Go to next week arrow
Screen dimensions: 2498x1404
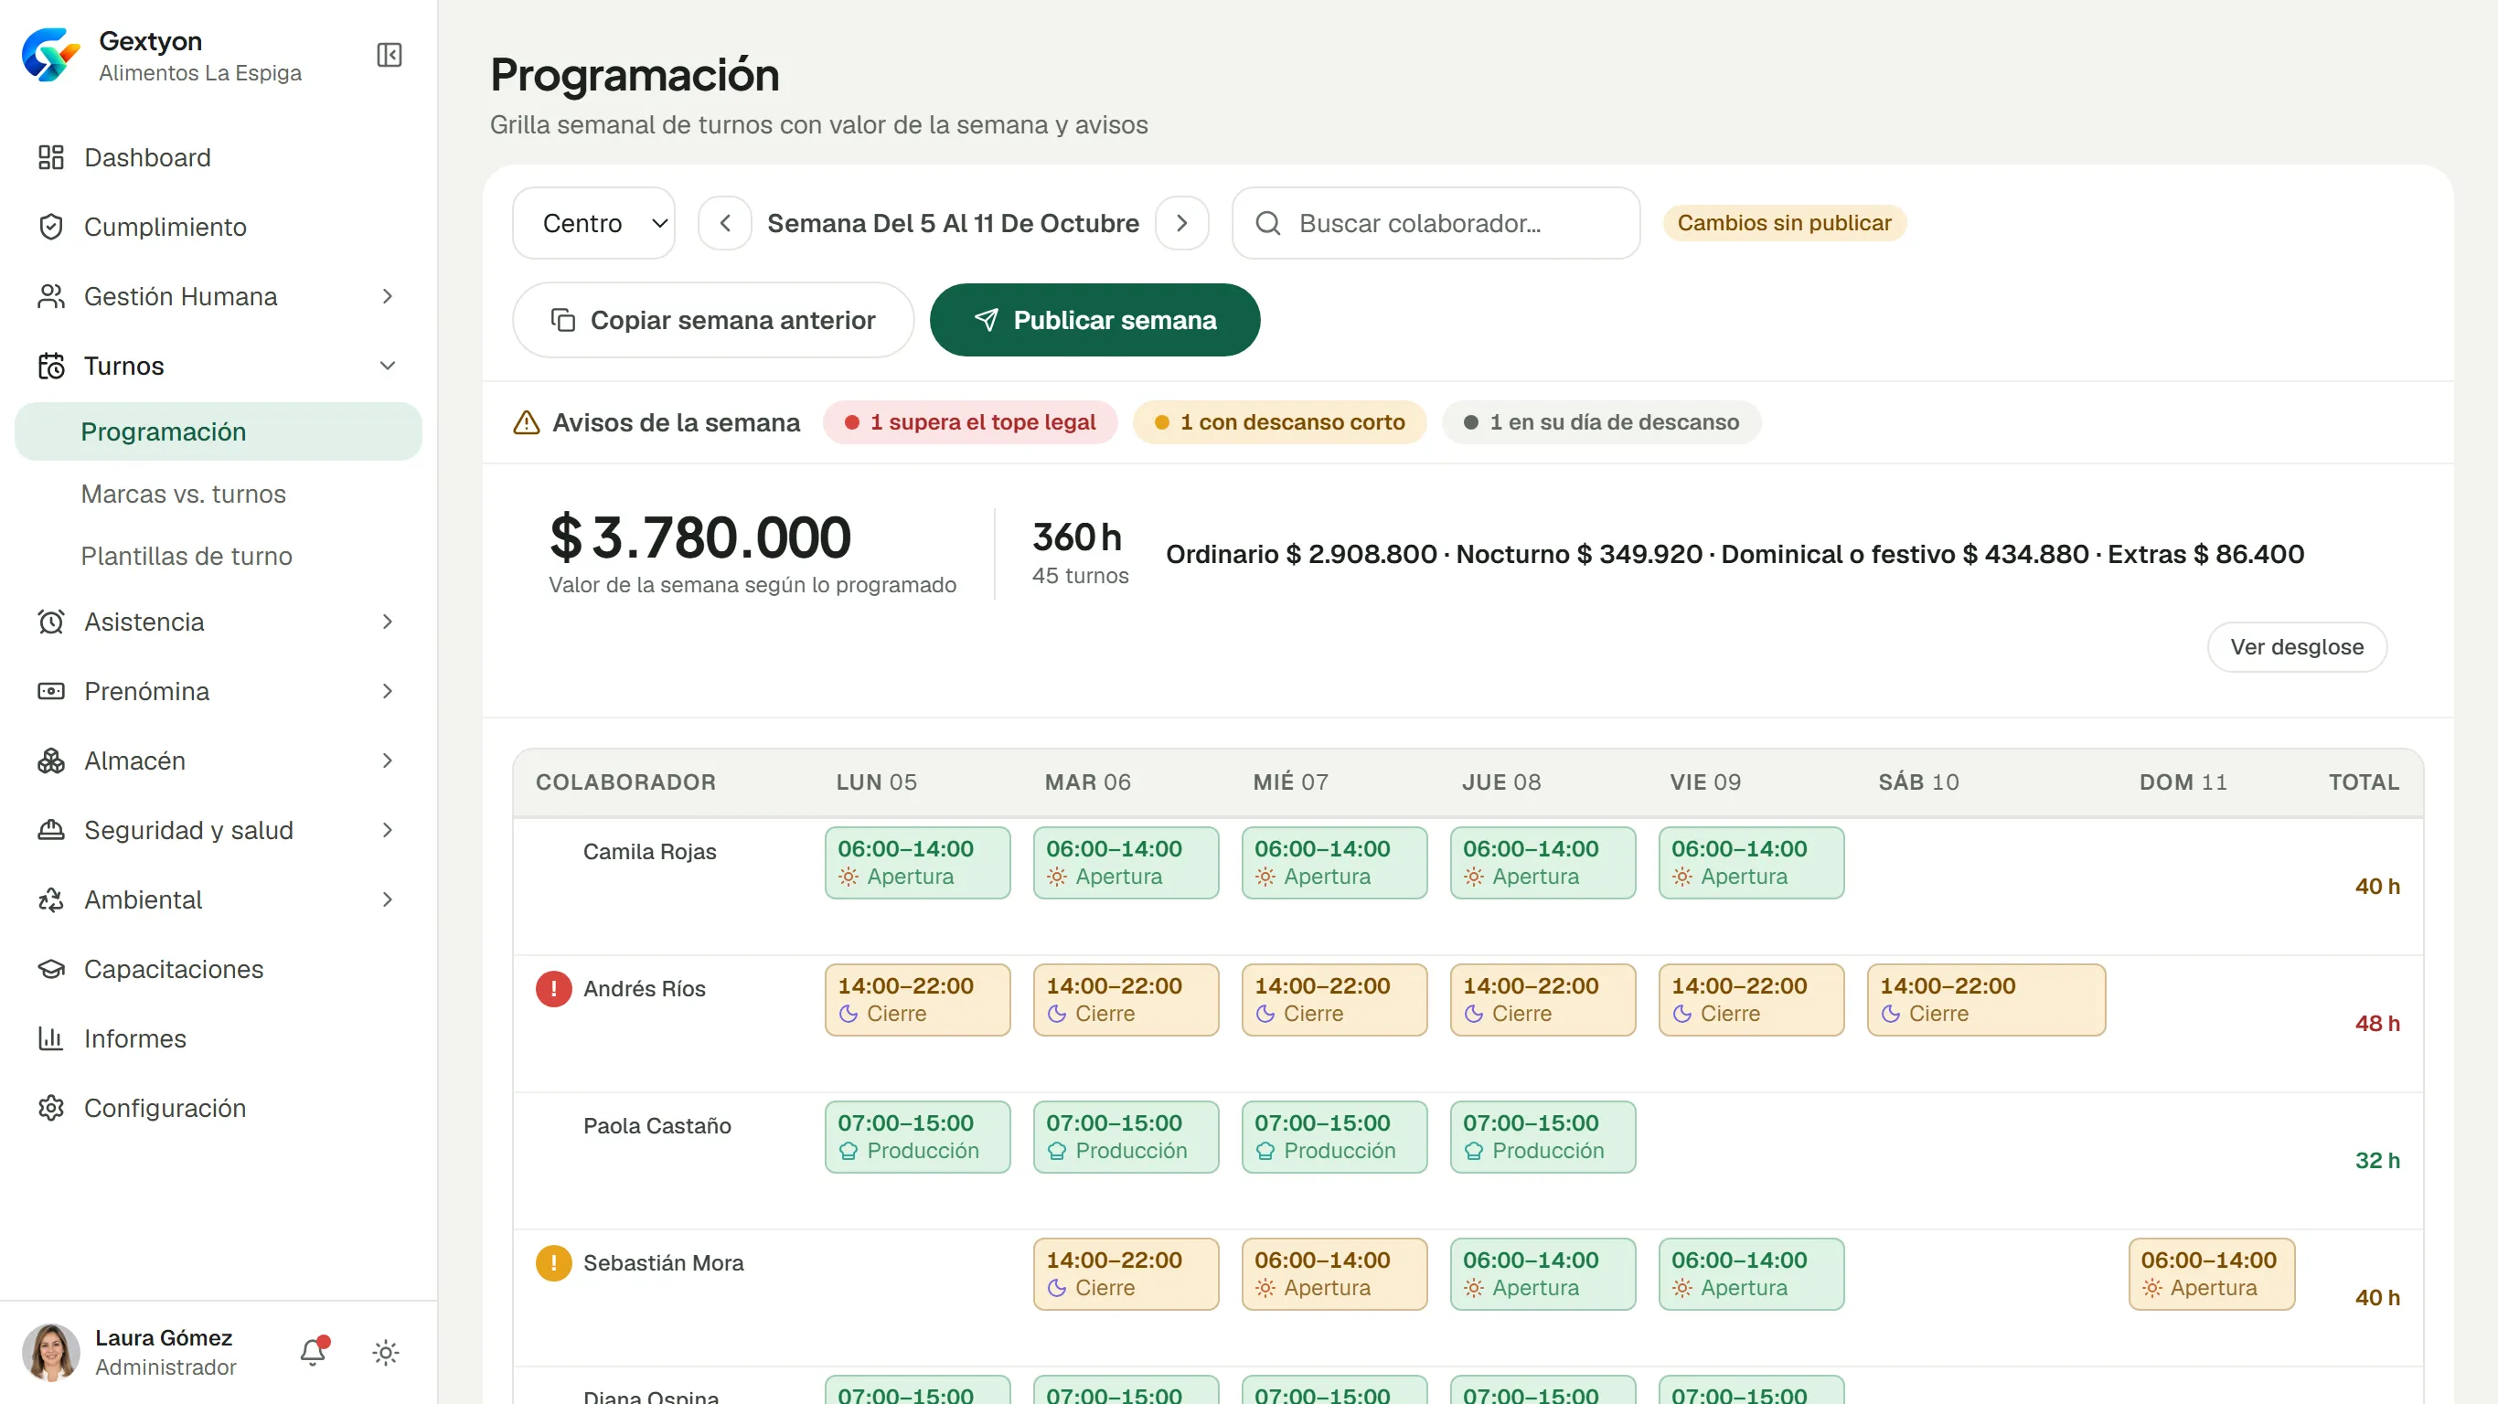click(1181, 223)
